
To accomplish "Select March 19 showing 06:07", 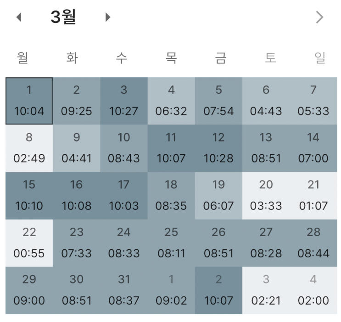I will pyautogui.click(x=218, y=195).
